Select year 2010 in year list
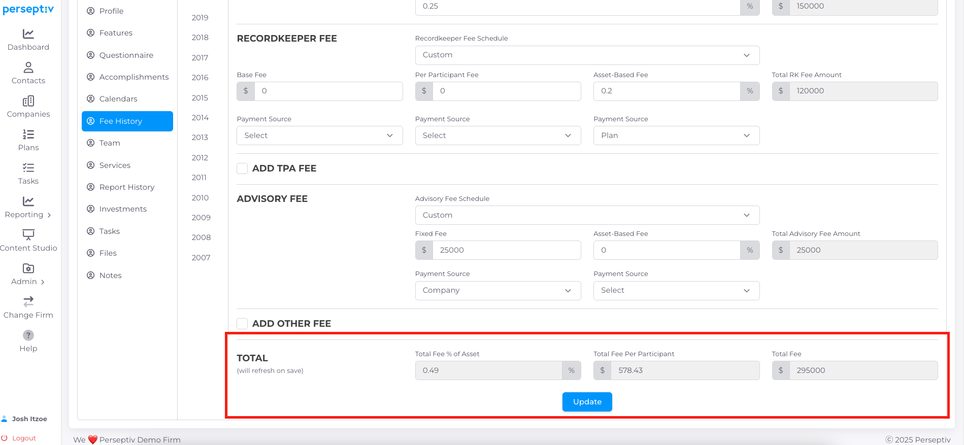964x445 pixels. [x=200, y=198]
